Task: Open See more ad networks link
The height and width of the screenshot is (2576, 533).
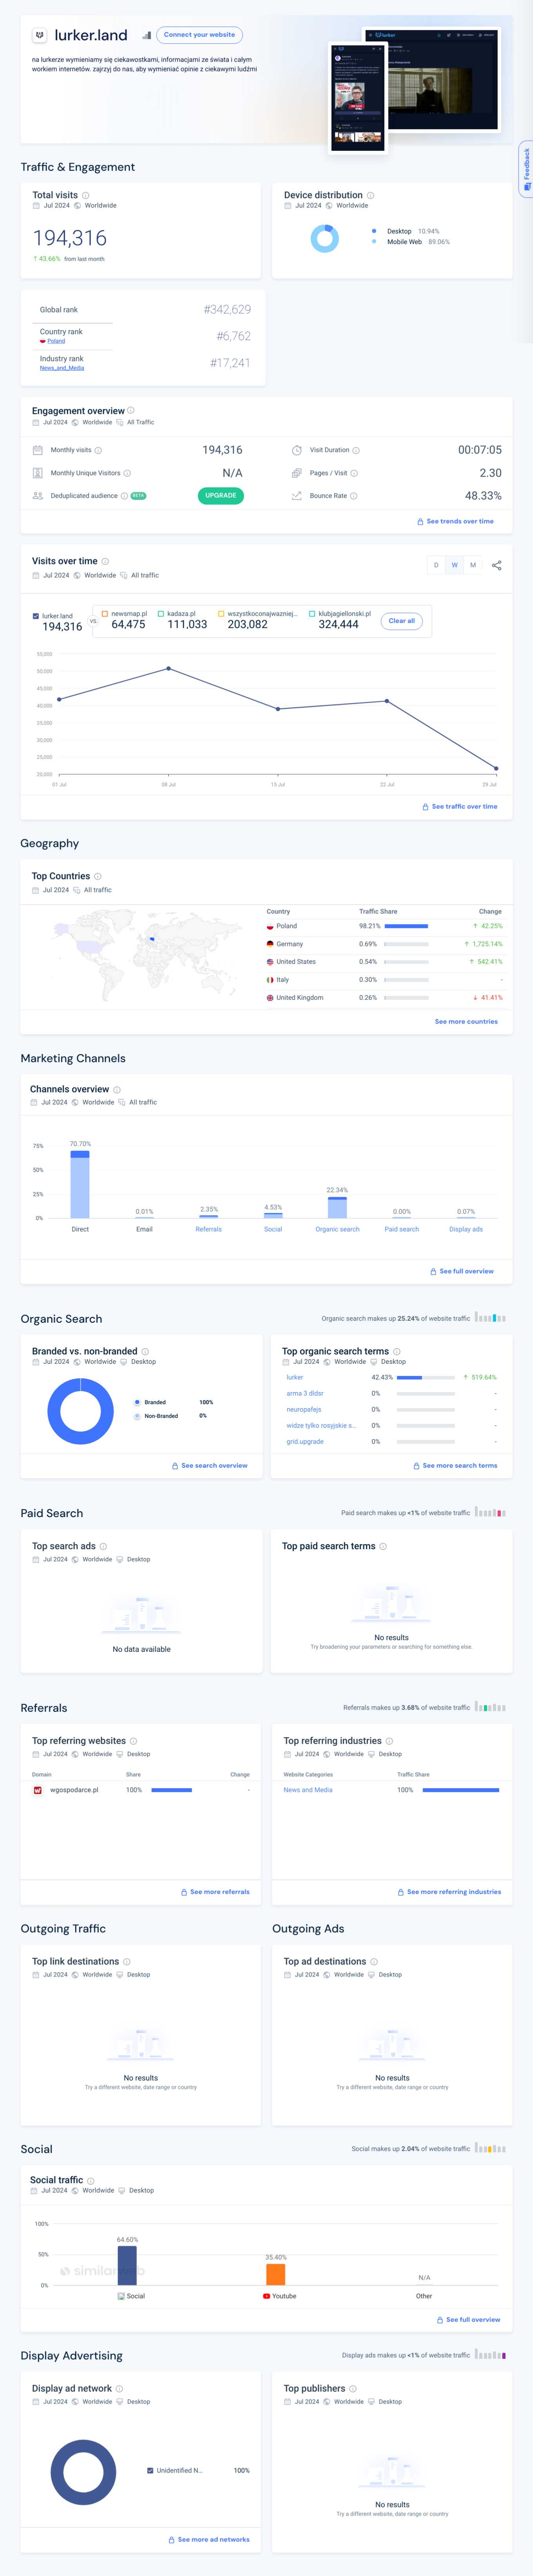Action: coord(209,2539)
